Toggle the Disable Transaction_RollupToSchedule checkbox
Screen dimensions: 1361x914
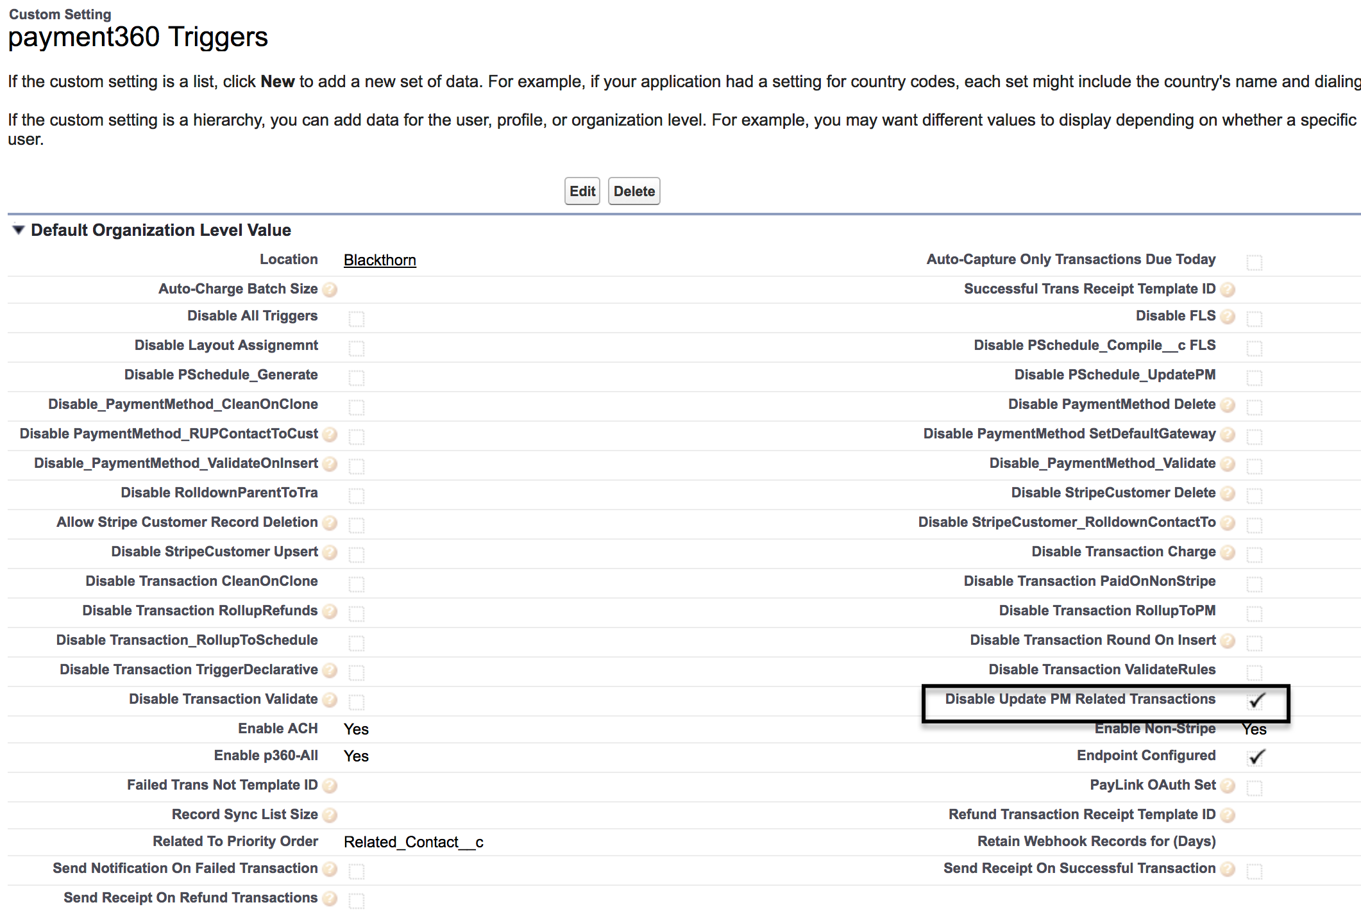[357, 643]
